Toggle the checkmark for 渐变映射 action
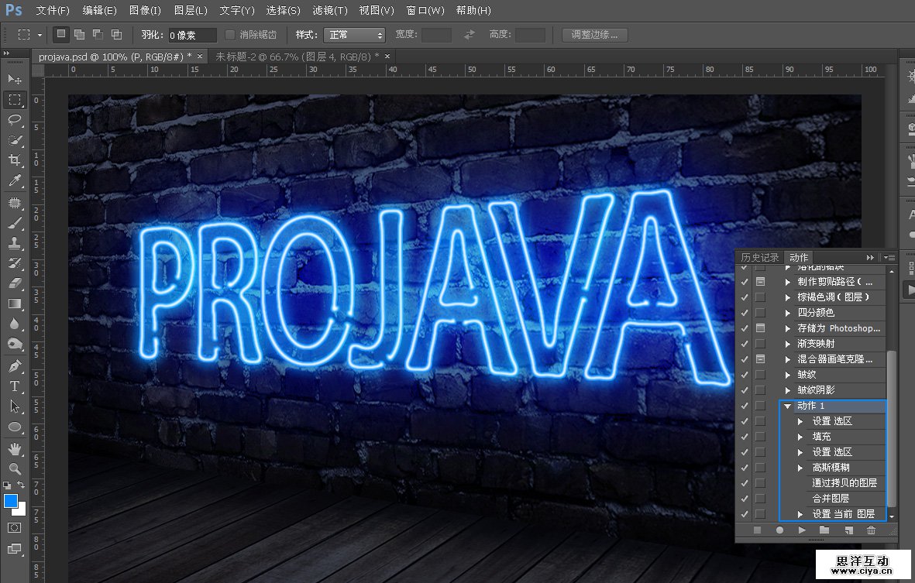 click(745, 344)
